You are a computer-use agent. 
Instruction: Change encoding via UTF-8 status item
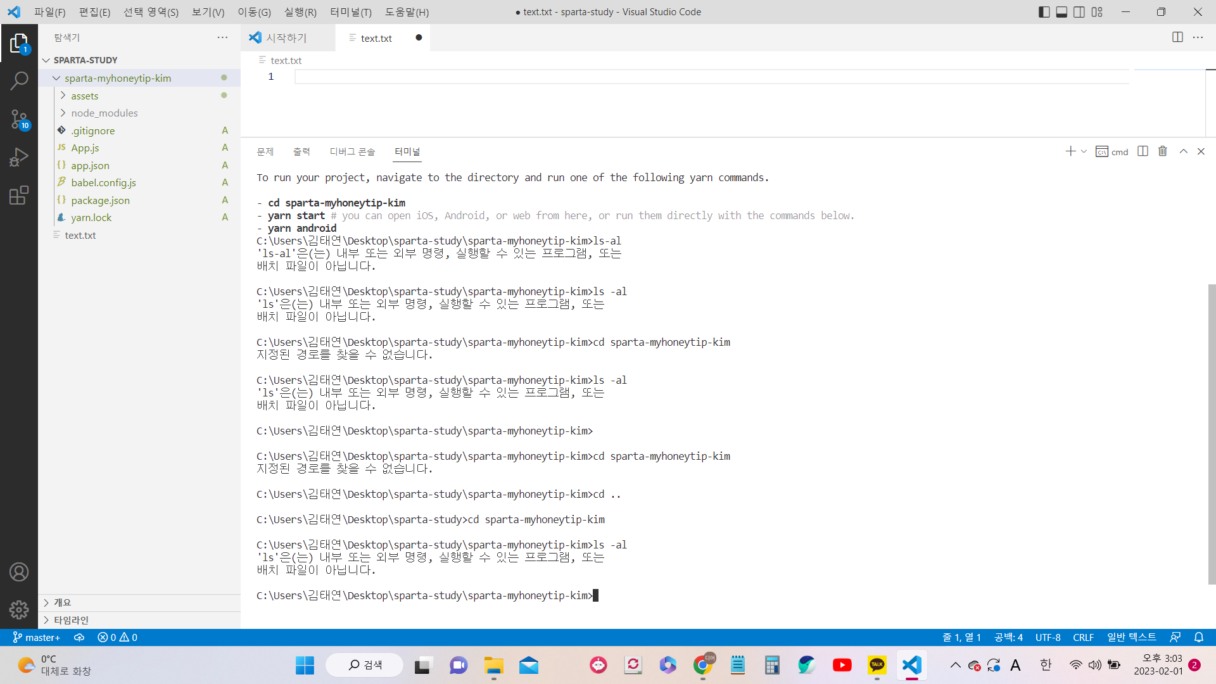(1048, 637)
